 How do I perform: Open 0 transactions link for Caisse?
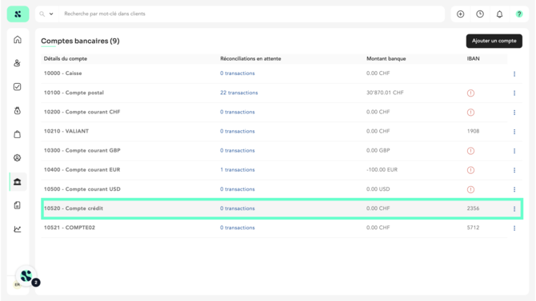click(x=238, y=73)
